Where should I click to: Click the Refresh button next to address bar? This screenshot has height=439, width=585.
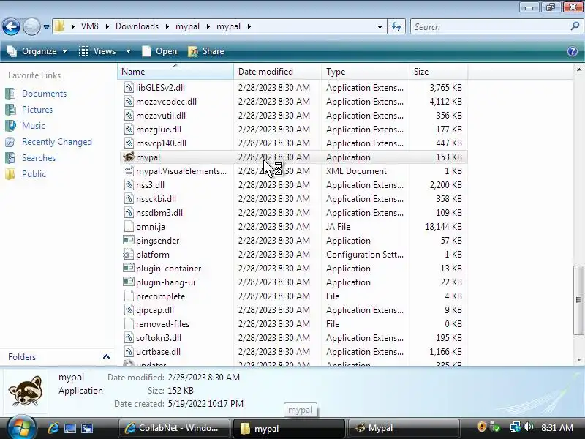(x=396, y=26)
